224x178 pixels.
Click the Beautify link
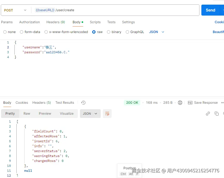point(218,32)
